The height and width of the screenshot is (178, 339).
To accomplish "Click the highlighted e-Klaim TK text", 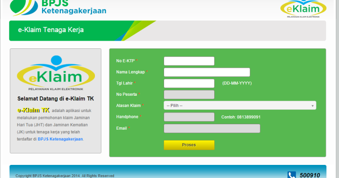I will pos(33,110).
